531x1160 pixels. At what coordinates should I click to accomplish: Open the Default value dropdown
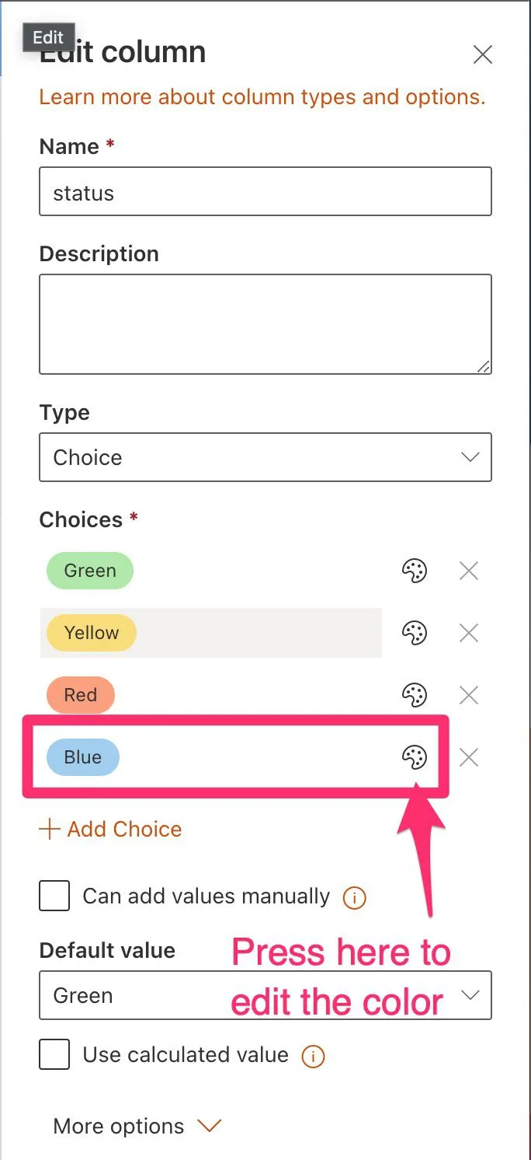pos(265,995)
